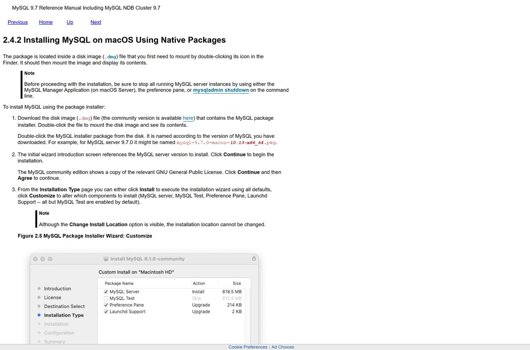The width and height of the screenshot is (530, 350).
Task: Click the 'here' community download link
Action: [188, 118]
